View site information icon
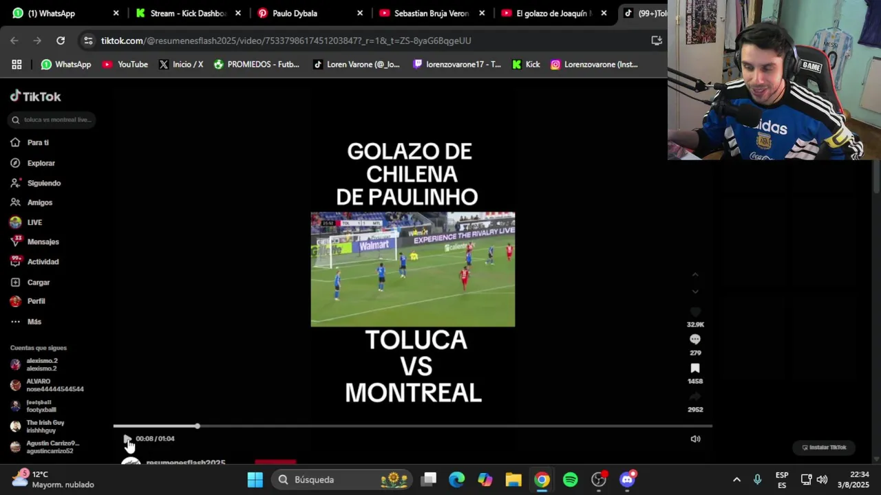 tap(88, 41)
